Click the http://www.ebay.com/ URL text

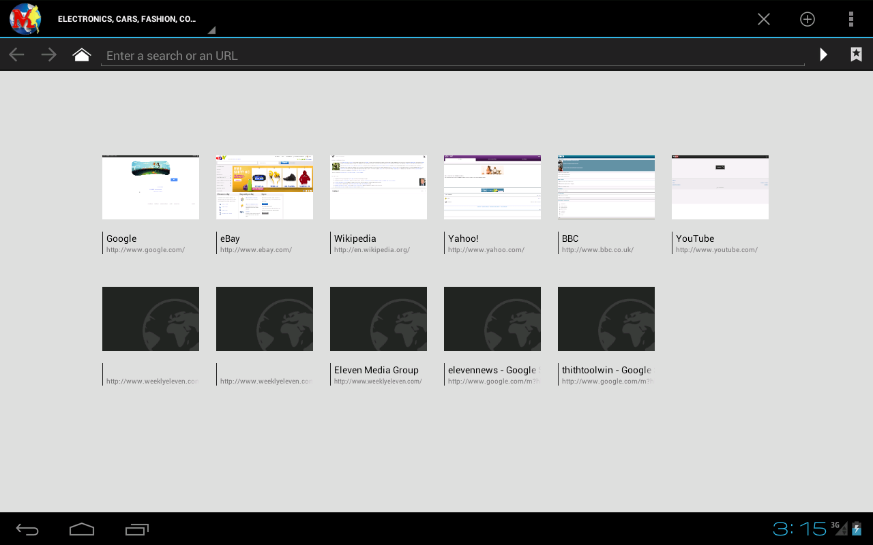pos(256,250)
